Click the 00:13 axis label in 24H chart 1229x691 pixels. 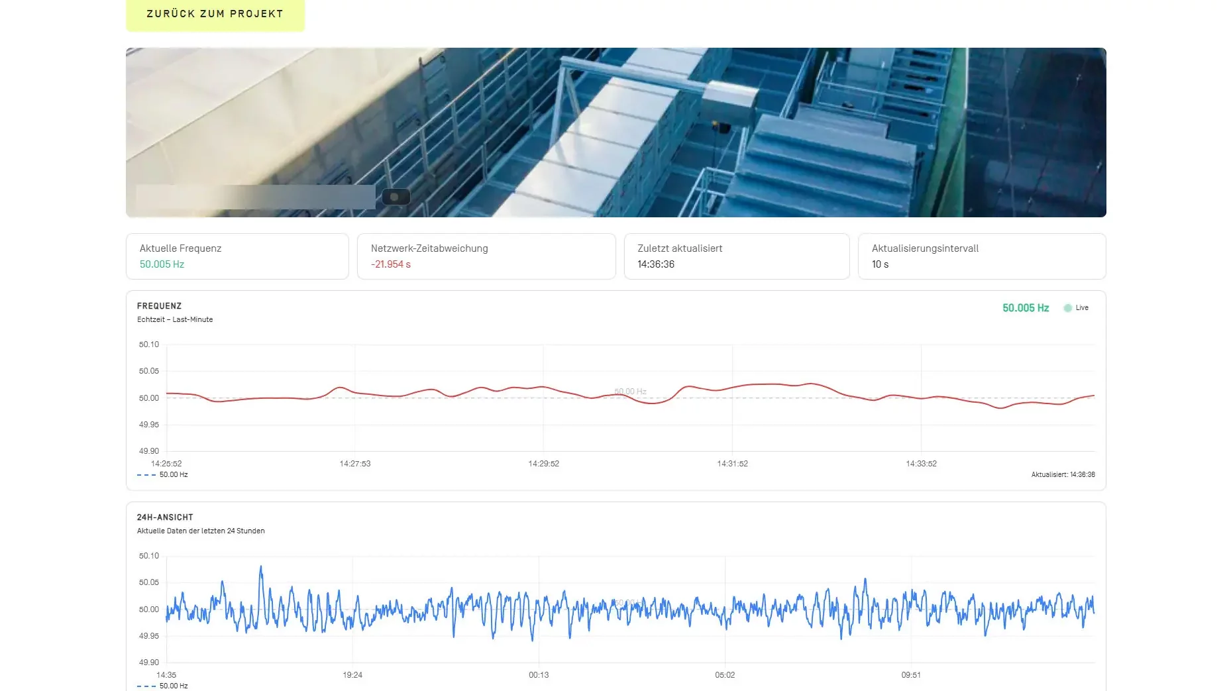[x=539, y=675]
